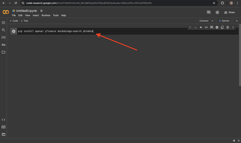Open the Secrets key panel
The width and height of the screenshot is (241, 143).
click(4, 45)
